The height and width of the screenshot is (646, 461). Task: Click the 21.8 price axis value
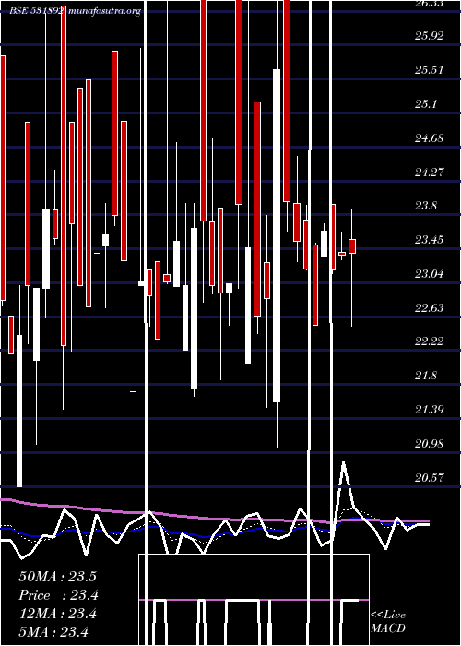pyautogui.click(x=426, y=376)
